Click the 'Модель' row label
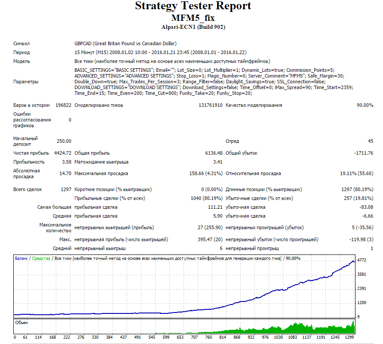The image size is (383, 344). pos(21,61)
